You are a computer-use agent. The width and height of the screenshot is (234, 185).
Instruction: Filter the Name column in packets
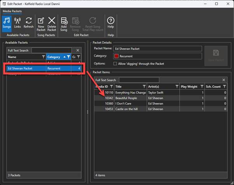point(43,57)
